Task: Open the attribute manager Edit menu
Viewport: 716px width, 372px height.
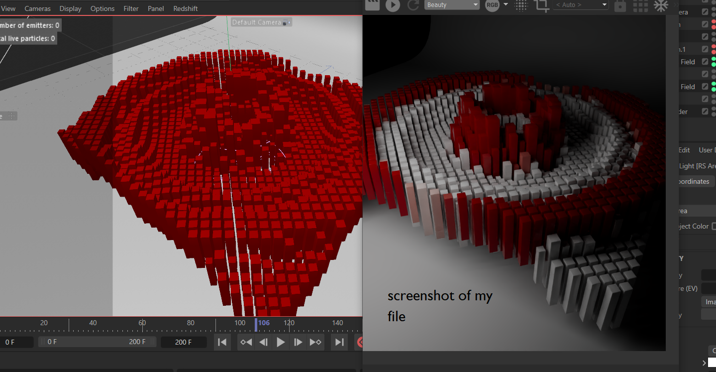Action: [x=685, y=150]
